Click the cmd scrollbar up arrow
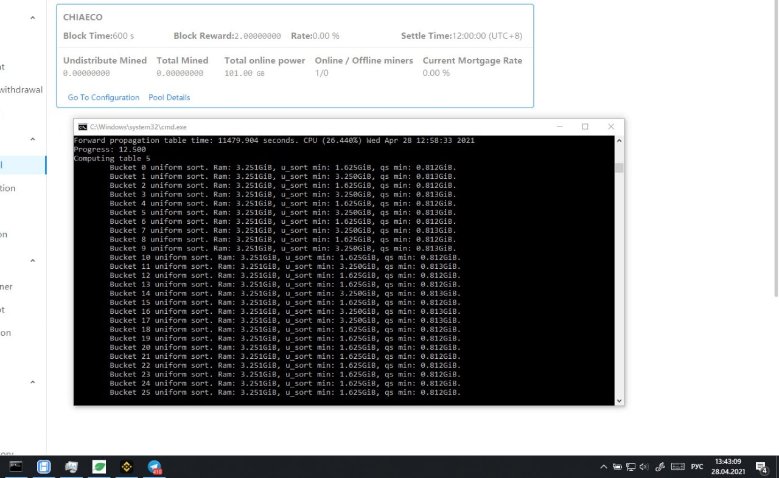The image size is (779, 478). pyautogui.click(x=619, y=140)
